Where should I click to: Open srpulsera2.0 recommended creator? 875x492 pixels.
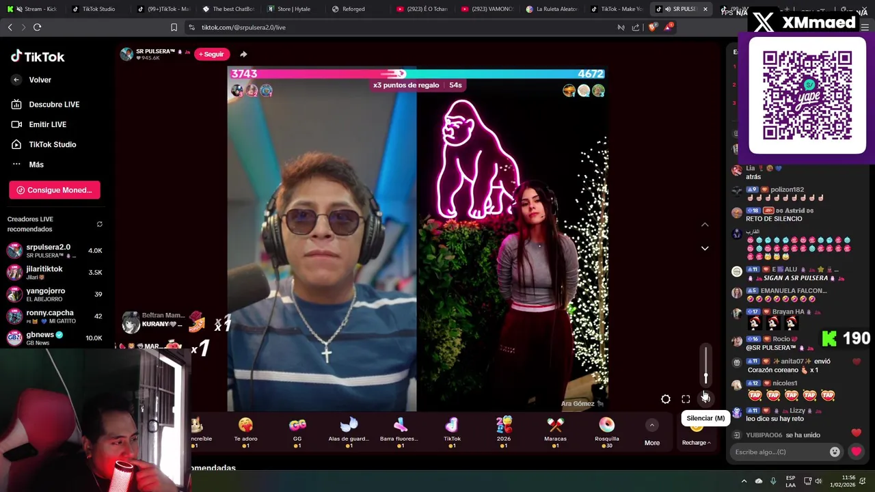55,251
